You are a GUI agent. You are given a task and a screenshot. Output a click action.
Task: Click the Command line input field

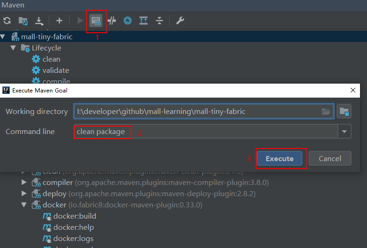[x=206, y=132]
